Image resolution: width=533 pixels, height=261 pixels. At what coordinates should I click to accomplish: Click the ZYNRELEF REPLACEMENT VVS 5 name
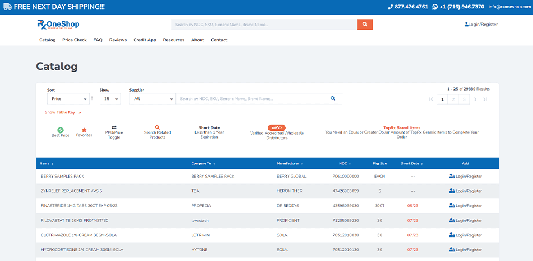coord(71,191)
